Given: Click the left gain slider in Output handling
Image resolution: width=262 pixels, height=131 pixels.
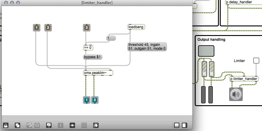Looking at the screenshot, I should tap(204, 69).
